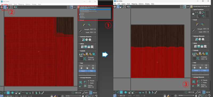Screen dimensions: 213x97
Task: Click Quick Peel icon in right window Peel panel
Action: (x=195, y=68)
